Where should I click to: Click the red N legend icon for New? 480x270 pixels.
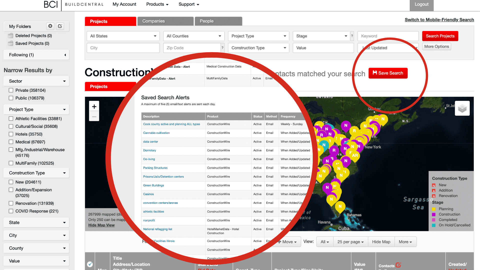coord(434,185)
